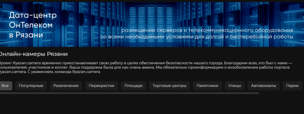
Task: Open the Площади category
Action: (133, 86)
